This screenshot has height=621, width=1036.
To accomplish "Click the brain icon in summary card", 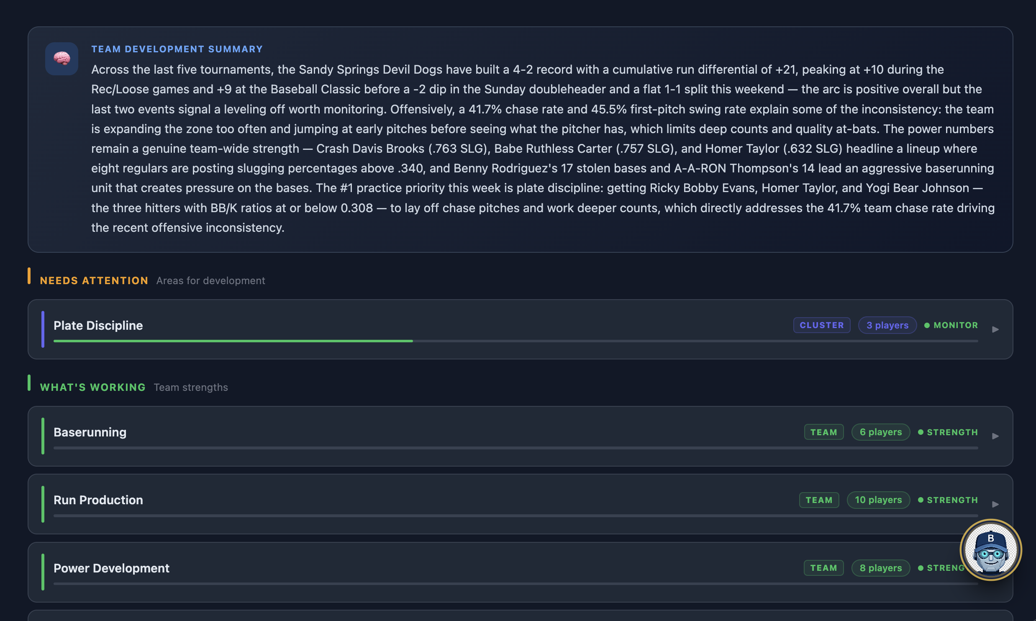I will 62,59.
